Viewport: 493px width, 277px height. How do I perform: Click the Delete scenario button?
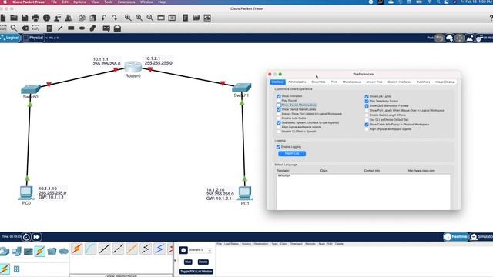pyautogui.click(x=203, y=262)
